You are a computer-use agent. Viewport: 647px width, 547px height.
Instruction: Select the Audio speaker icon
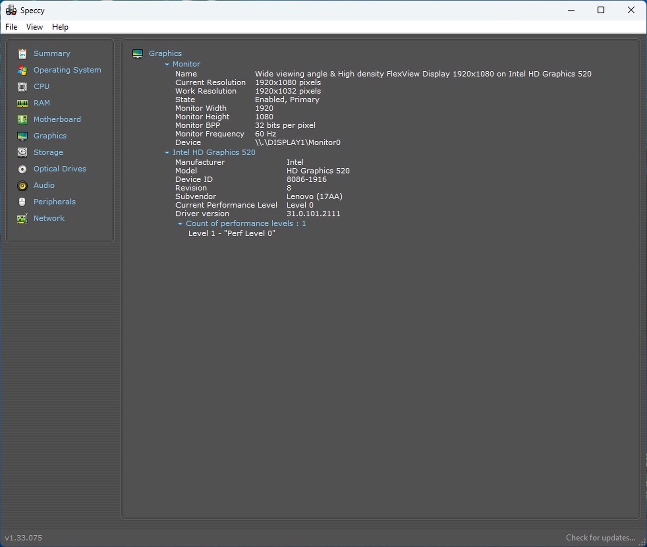pos(22,186)
